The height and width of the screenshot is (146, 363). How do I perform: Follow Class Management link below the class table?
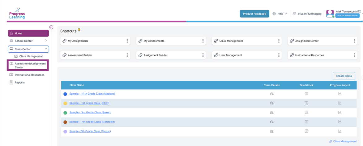click(343, 141)
